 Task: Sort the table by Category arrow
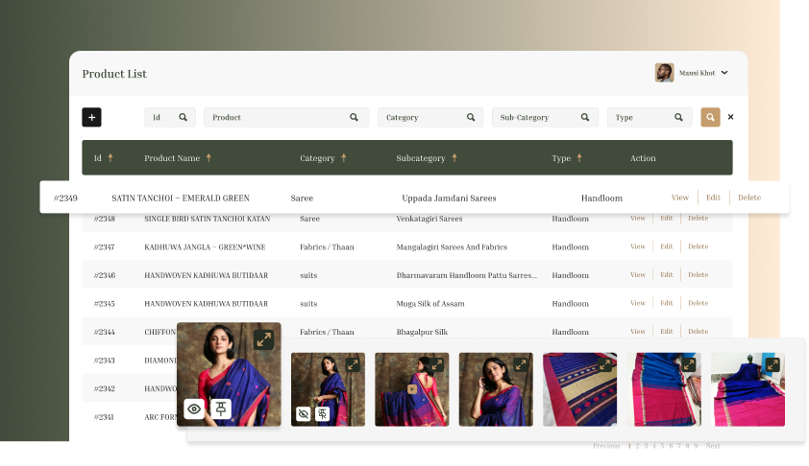point(343,158)
